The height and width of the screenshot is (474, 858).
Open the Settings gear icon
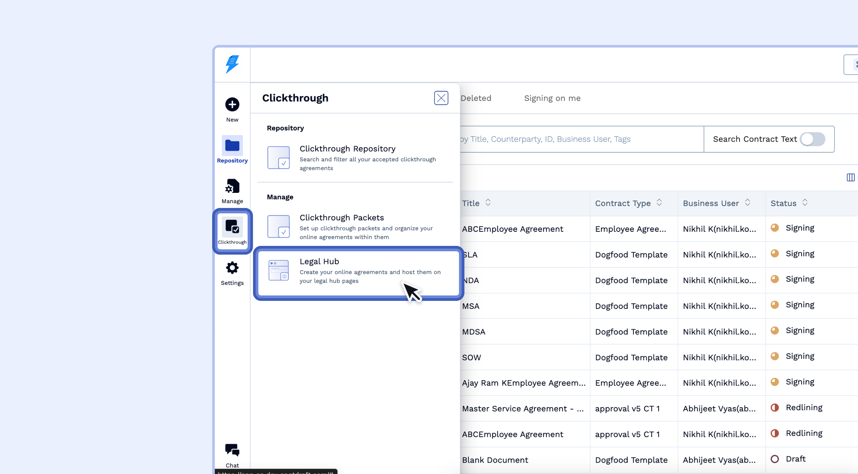coord(232,268)
